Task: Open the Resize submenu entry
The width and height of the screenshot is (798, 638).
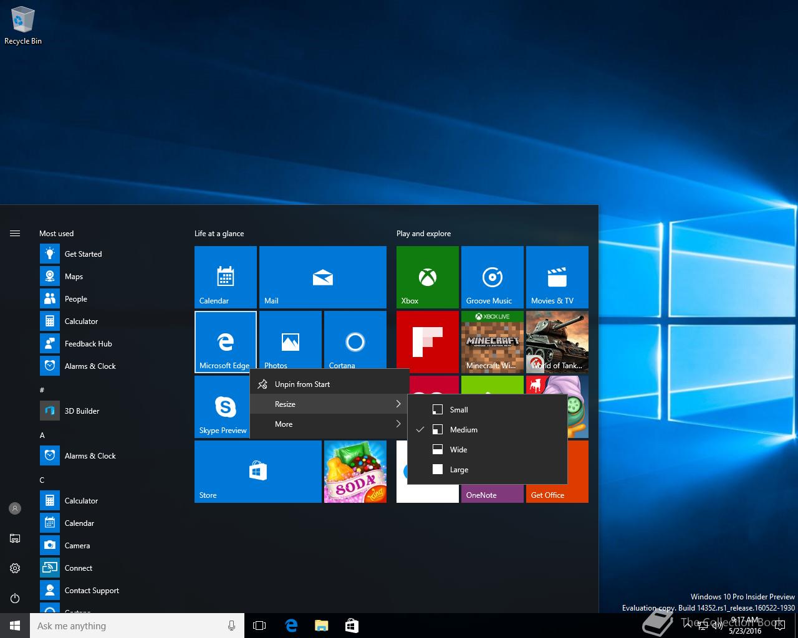Action: coord(329,404)
